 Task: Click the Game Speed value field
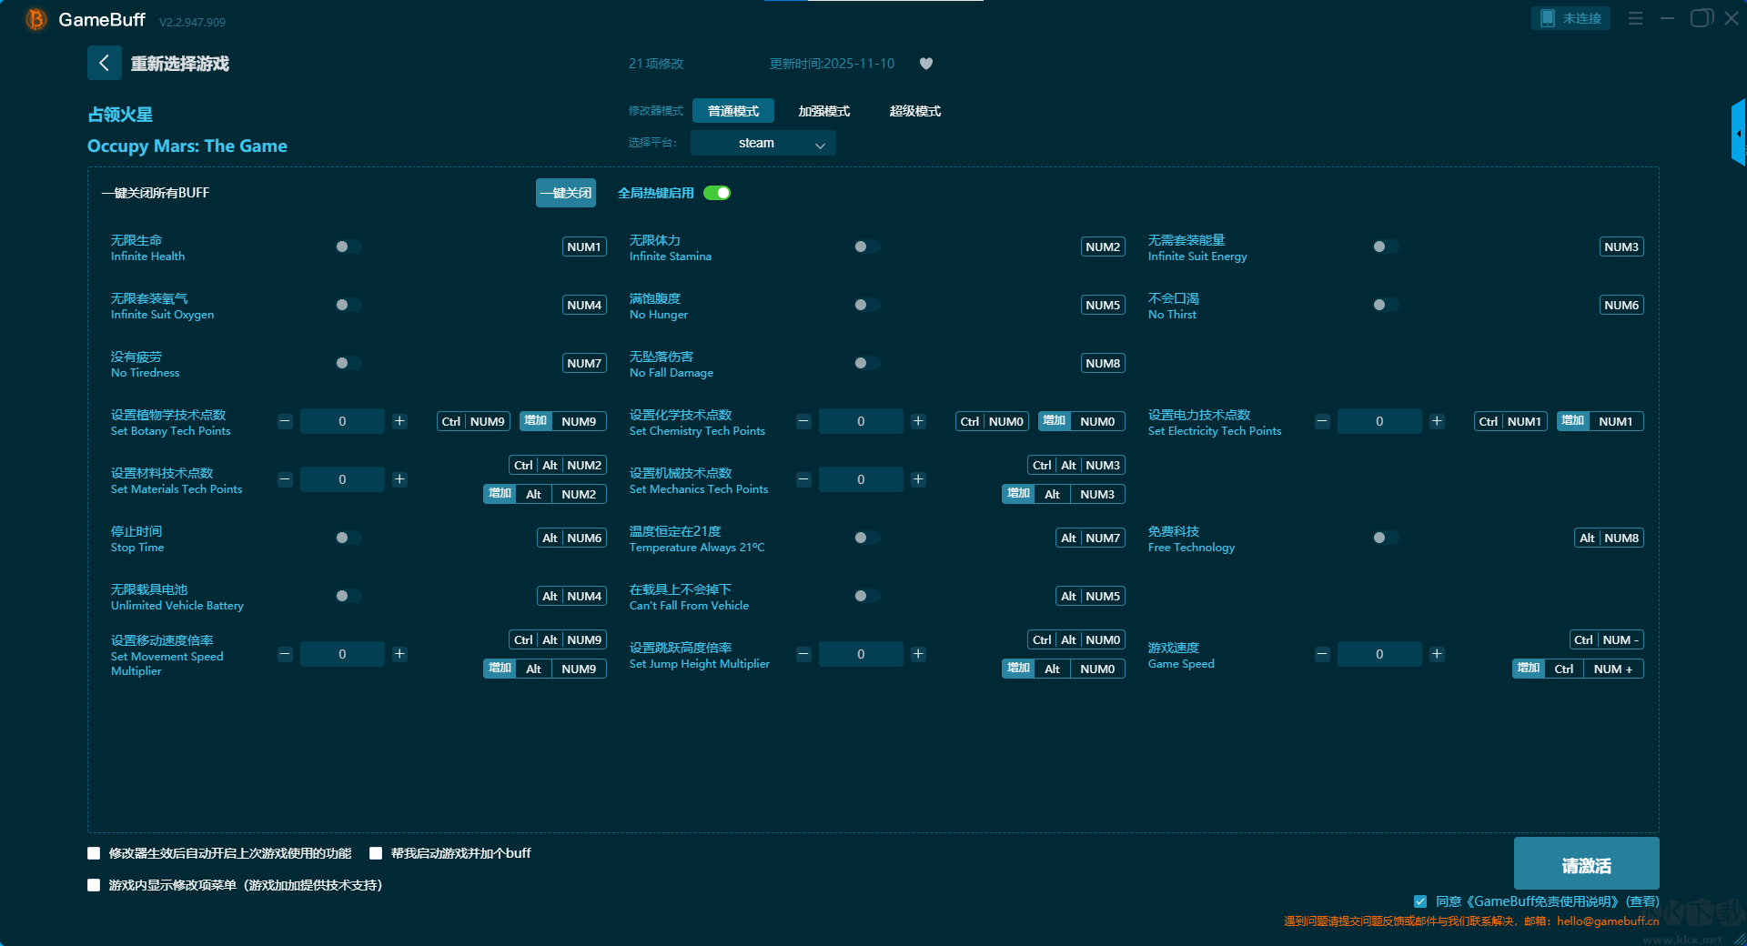pyautogui.click(x=1379, y=654)
